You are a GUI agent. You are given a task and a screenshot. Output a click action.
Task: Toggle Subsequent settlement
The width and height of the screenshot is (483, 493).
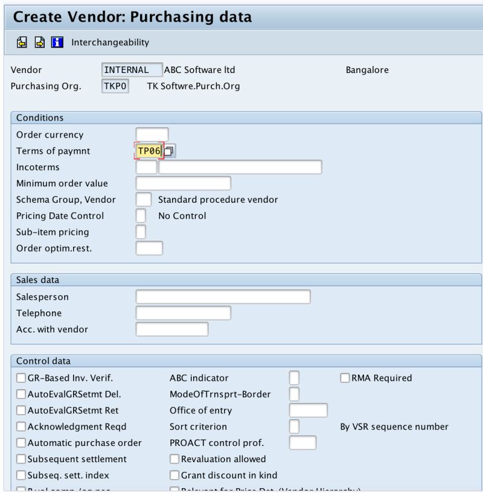click(x=21, y=459)
